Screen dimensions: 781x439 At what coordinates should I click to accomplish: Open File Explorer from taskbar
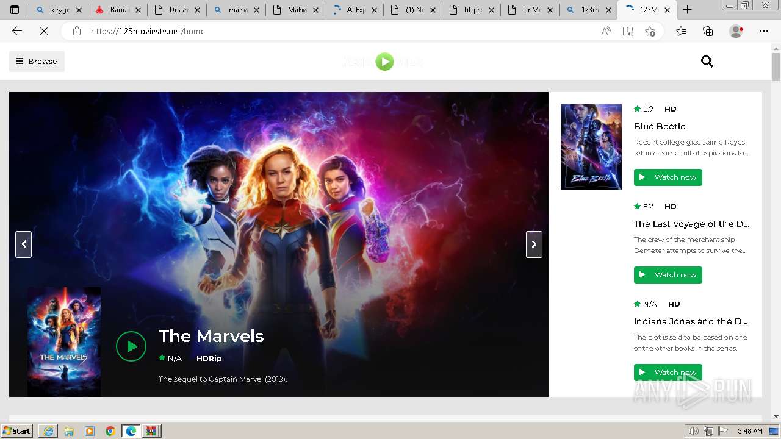(x=69, y=431)
